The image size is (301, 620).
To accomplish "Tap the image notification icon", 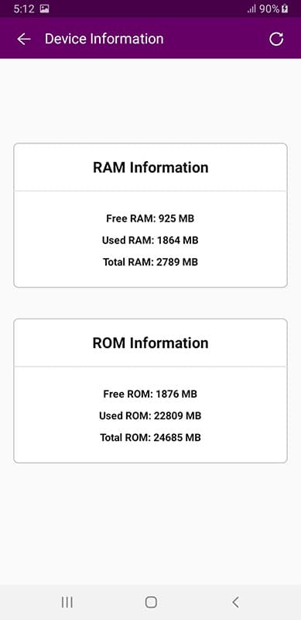I will click(45, 9).
